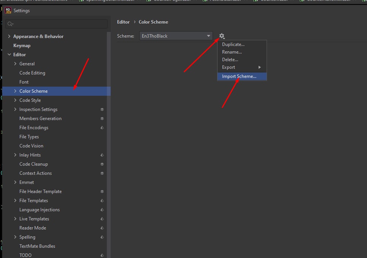Screen dimensions: 367x258
Task: Click the icon beside Language Injections
Action: click(102, 210)
